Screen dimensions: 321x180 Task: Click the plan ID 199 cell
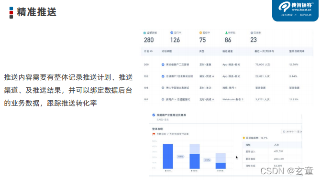[146, 76]
